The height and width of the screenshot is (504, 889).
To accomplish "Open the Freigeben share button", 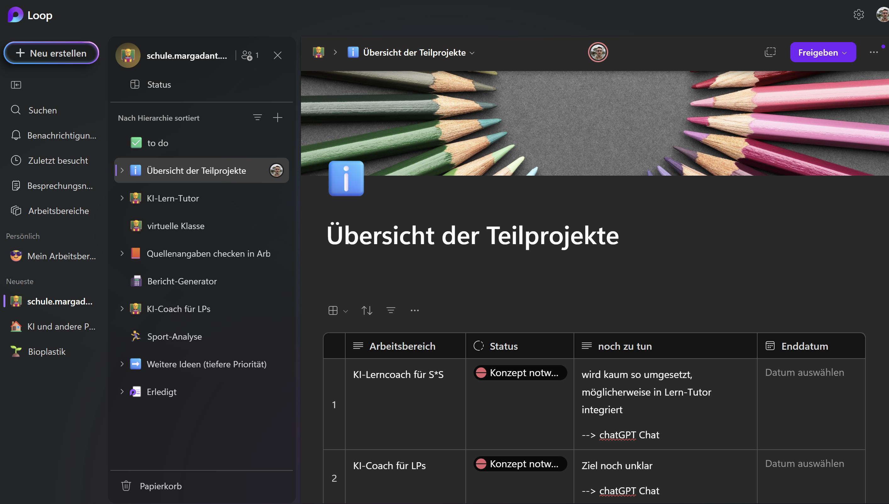I will [823, 52].
